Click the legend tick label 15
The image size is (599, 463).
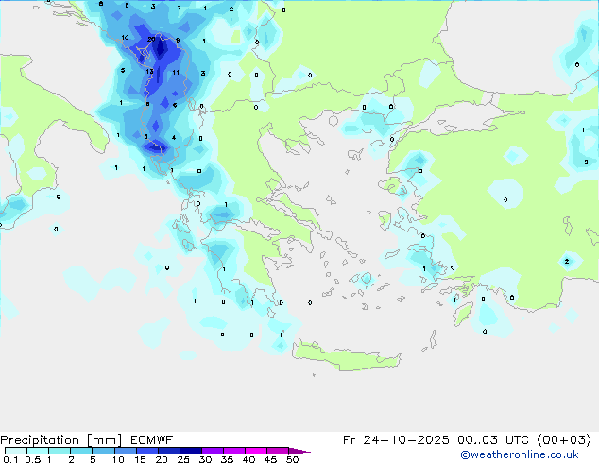tap(140, 459)
